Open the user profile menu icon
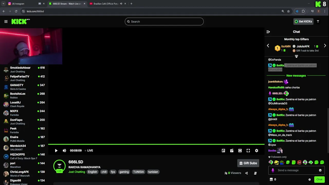329x185 pixels. coord(318,22)
